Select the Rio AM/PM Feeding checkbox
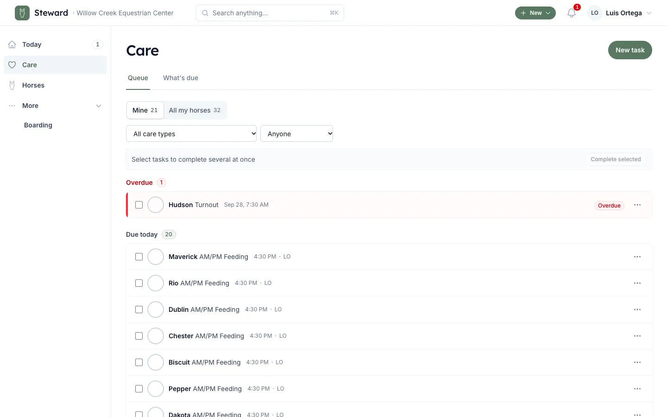667x417 pixels. coord(139,283)
